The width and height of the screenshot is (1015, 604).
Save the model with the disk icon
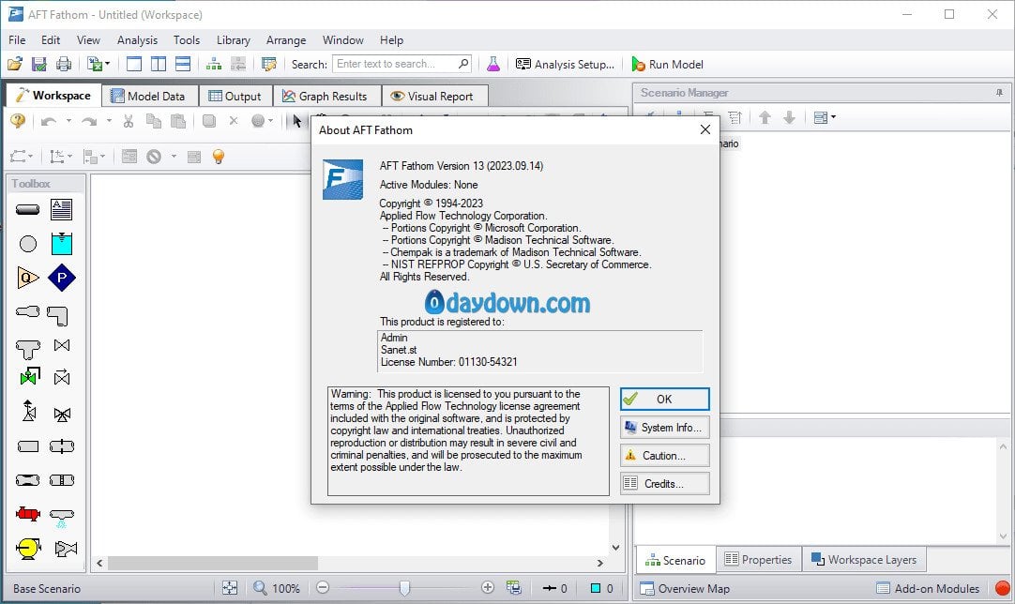(x=38, y=64)
